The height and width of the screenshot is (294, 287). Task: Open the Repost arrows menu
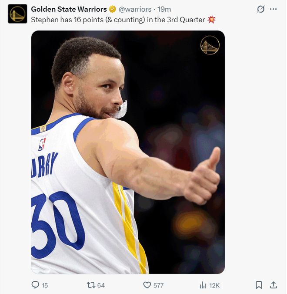pos(91,285)
